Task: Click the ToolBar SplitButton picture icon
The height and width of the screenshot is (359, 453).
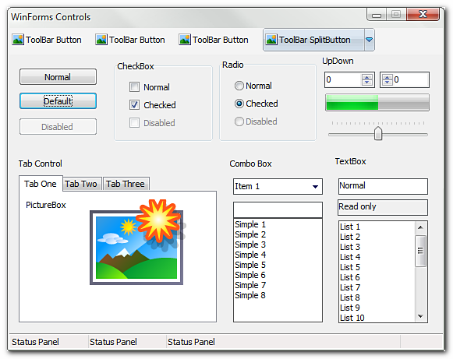Action: click(271, 40)
